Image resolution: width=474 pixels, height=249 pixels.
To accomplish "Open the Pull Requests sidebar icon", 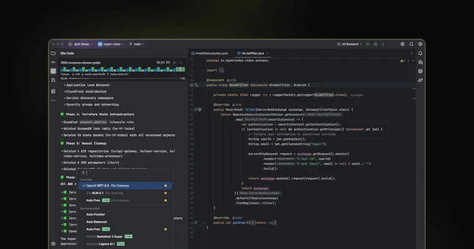I will click(53, 80).
